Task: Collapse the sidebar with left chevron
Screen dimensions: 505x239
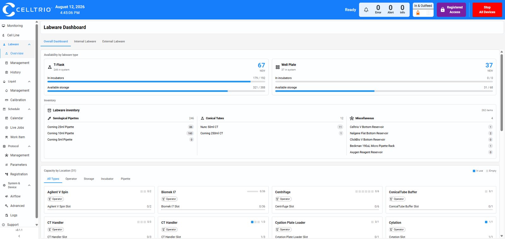Action: (x=19, y=236)
